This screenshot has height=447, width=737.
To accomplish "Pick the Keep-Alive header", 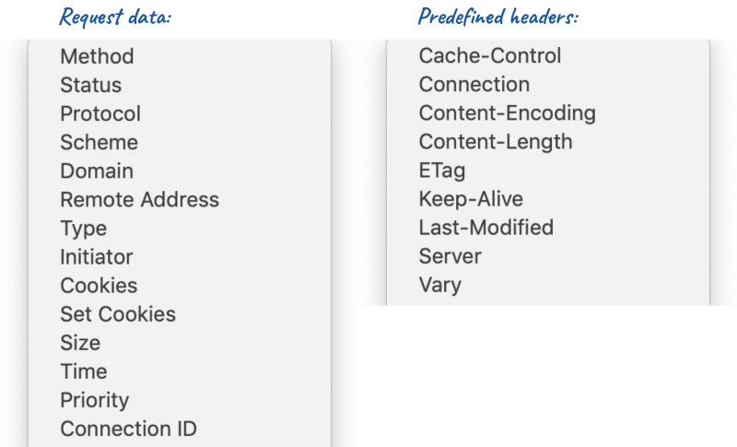I will pos(548,199).
